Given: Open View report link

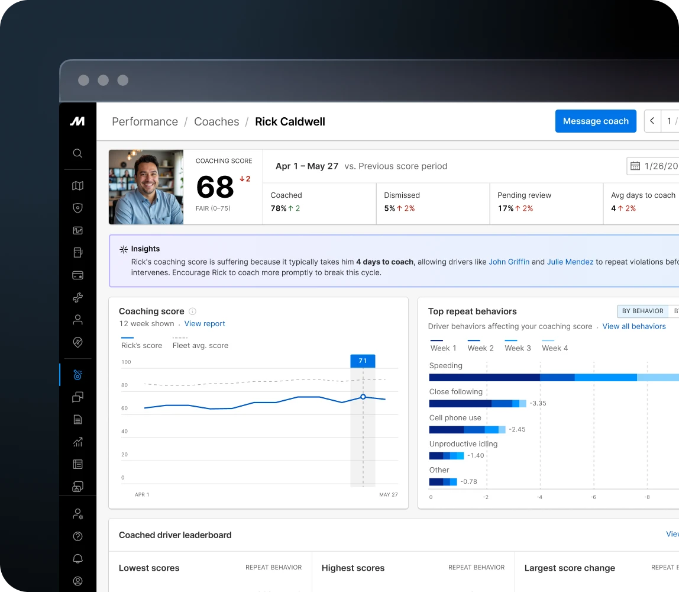Looking at the screenshot, I should coord(205,324).
